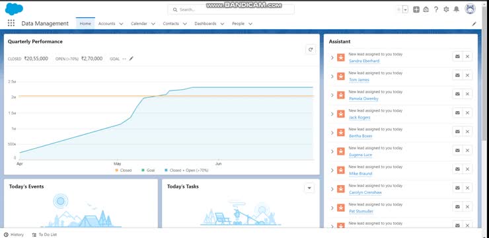Open the Jack Rogers lead link
The width and height of the screenshot is (489, 238).
[359, 117]
